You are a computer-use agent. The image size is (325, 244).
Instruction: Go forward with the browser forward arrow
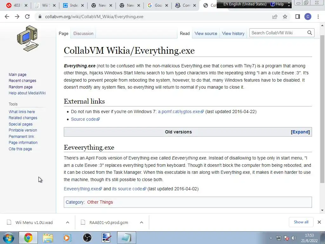pyautogui.click(x=17, y=17)
